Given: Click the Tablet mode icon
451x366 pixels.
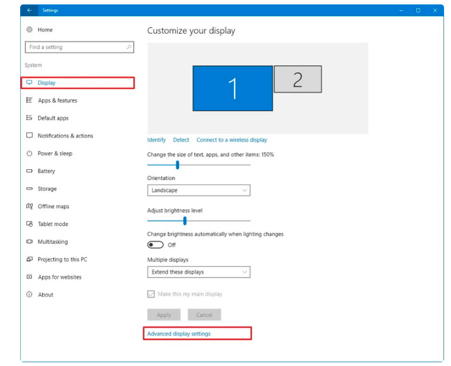Looking at the screenshot, I should pyautogui.click(x=30, y=224).
